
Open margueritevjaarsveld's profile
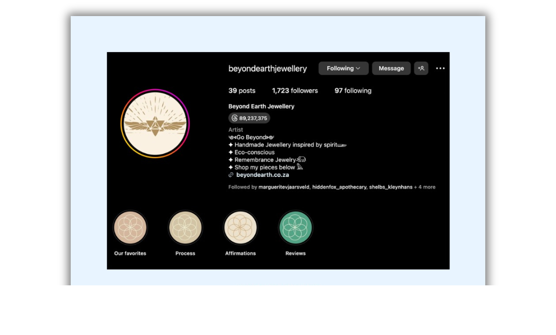pyautogui.click(x=284, y=187)
